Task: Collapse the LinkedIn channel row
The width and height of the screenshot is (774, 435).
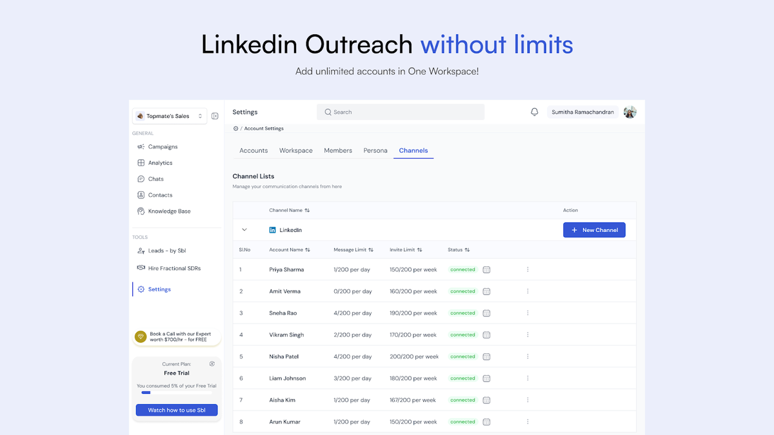Action: [x=244, y=229]
